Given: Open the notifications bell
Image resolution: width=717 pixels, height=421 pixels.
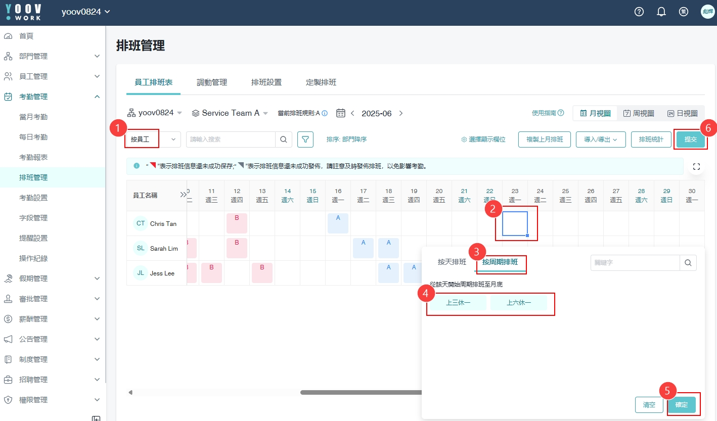Looking at the screenshot, I should point(661,12).
